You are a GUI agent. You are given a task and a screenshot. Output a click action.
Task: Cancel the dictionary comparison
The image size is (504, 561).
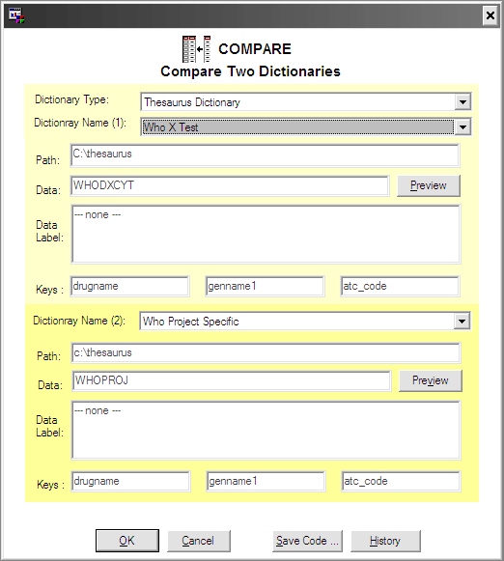(199, 541)
